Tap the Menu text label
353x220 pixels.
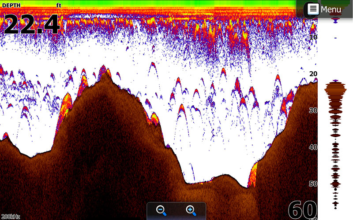pyautogui.click(x=330, y=9)
